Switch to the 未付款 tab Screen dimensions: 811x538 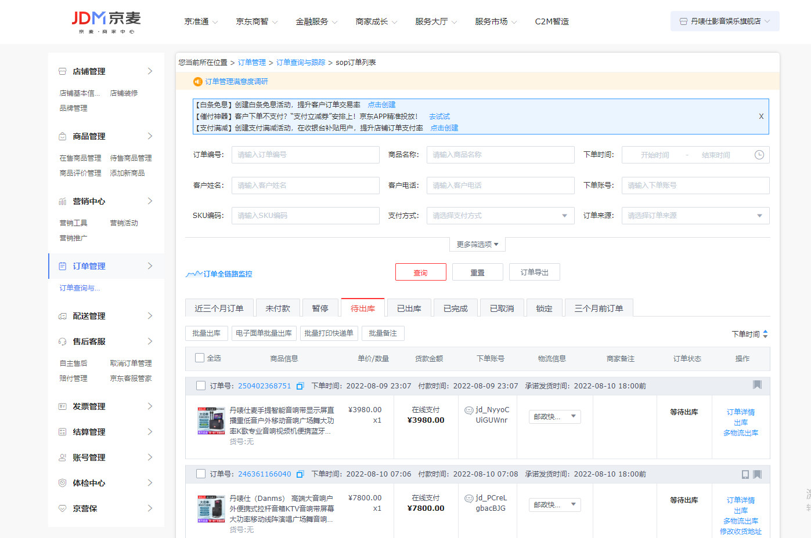point(277,308)
